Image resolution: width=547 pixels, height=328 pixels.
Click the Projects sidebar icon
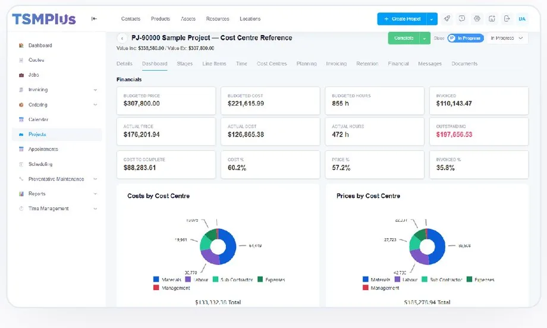point(21,134)
